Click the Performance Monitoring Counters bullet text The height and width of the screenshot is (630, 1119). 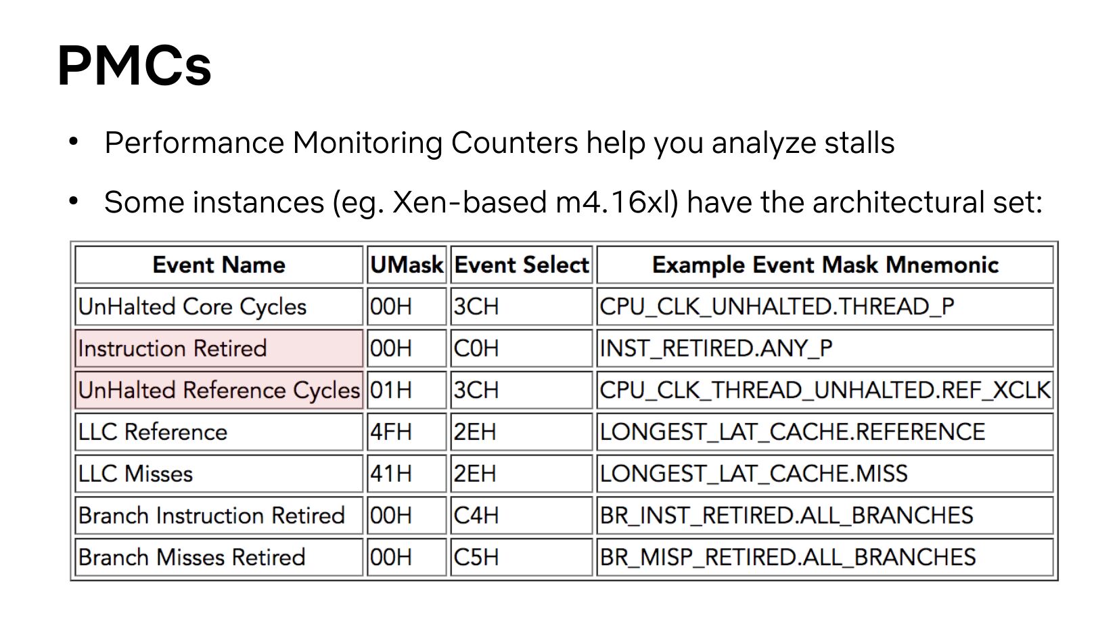(499, 143)
